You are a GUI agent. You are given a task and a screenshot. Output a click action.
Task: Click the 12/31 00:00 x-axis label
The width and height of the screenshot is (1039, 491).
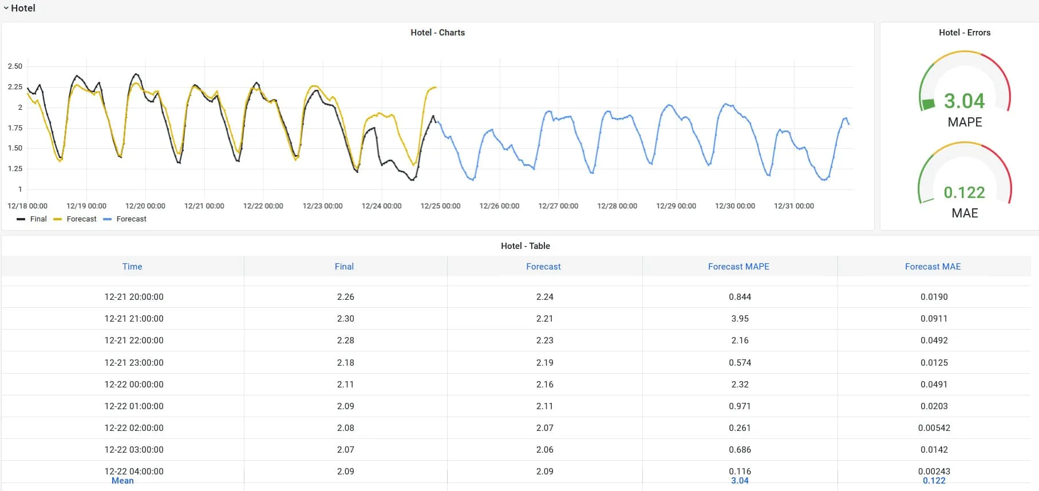(794, 206)
